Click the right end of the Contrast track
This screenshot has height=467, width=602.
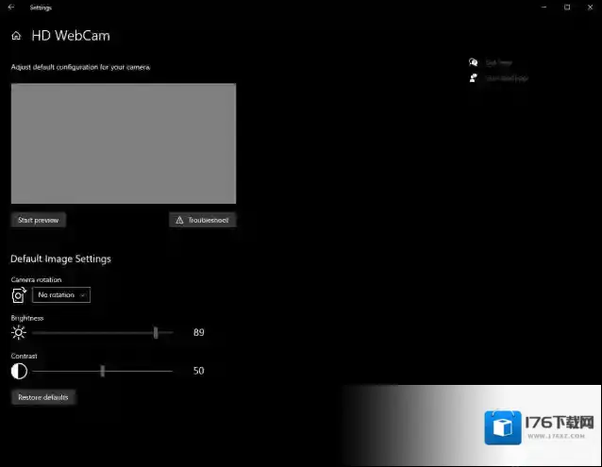tap(171, 371)
